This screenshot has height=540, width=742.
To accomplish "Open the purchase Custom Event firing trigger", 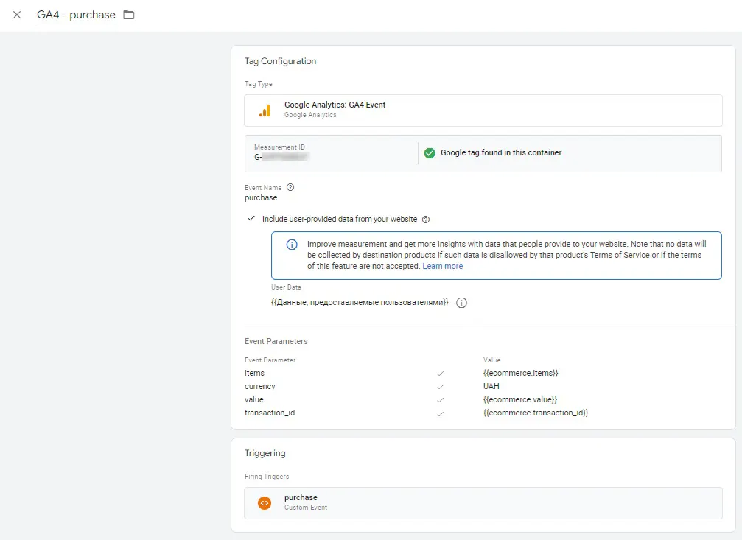I will pyautogui.click(x=483, y=503).
